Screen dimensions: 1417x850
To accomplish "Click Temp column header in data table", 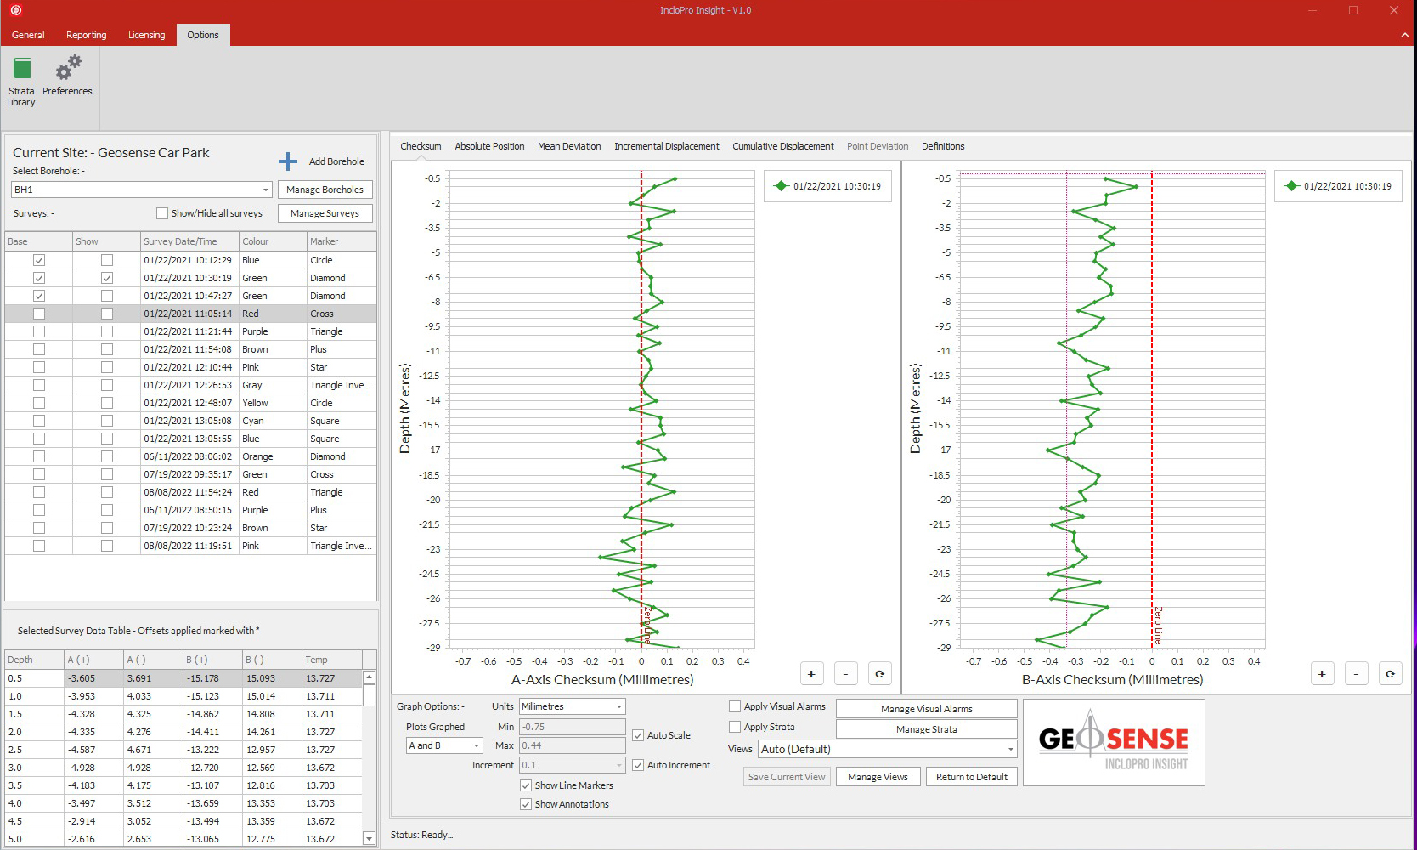I will (332, 660).
